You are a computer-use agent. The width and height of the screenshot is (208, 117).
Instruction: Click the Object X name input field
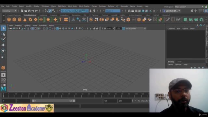coord(113,11)
